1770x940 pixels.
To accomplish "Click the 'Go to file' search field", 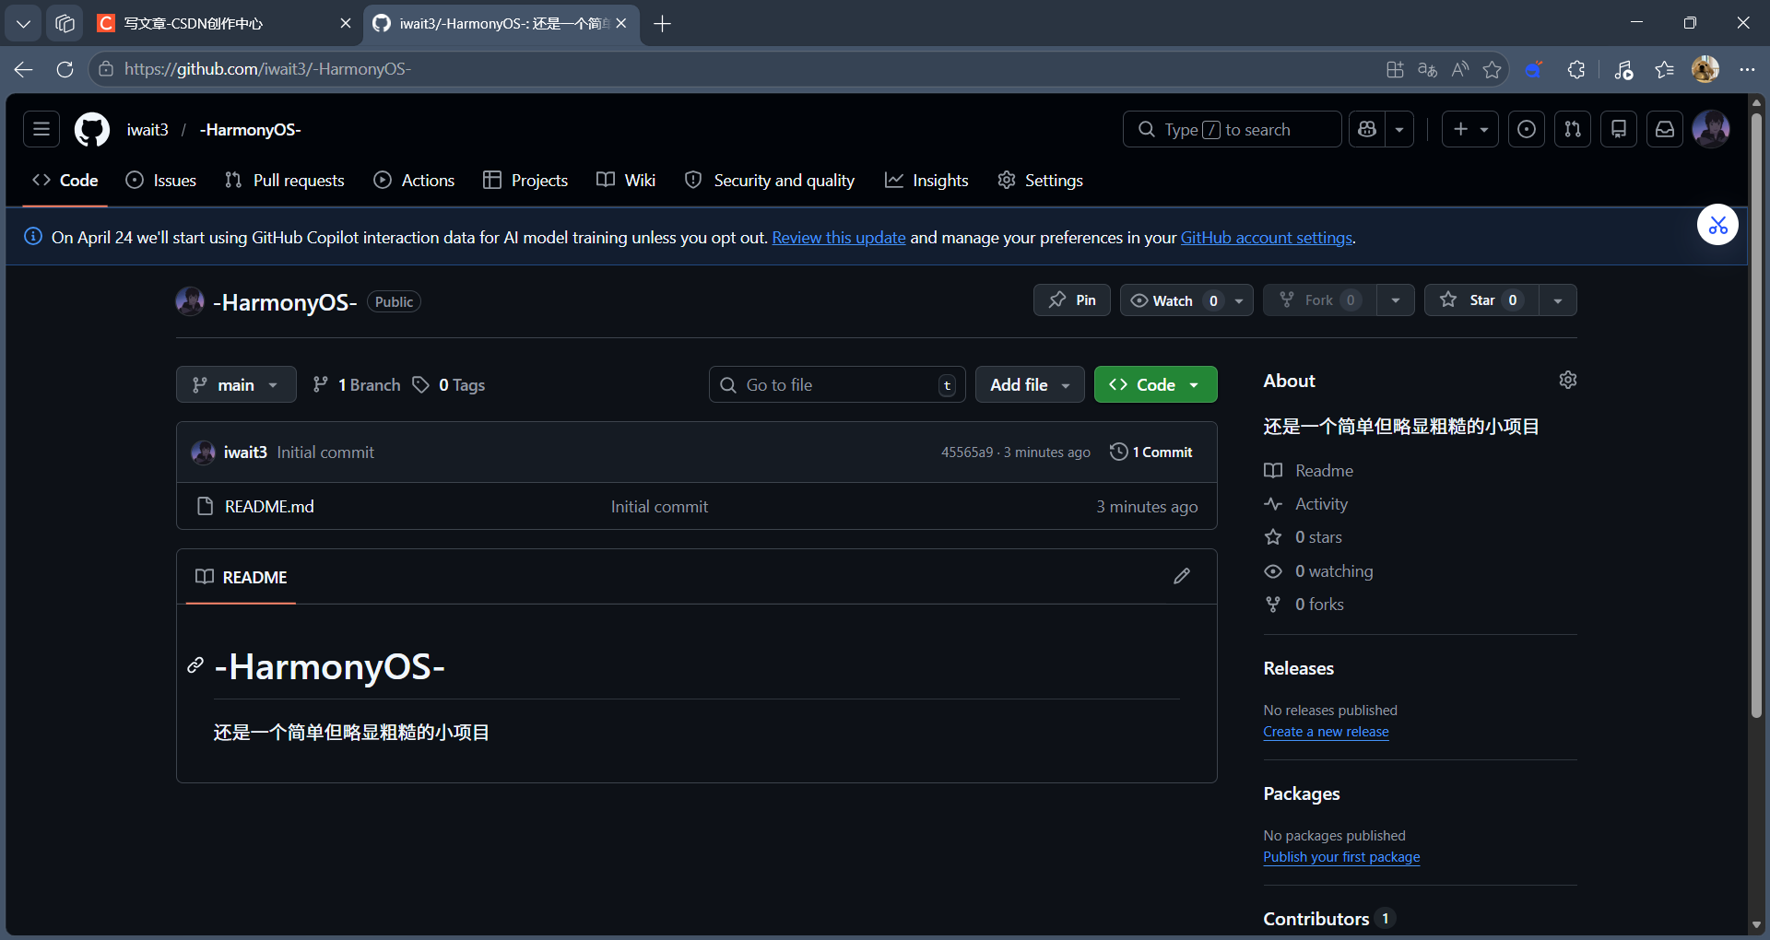I will pos(837,385).
